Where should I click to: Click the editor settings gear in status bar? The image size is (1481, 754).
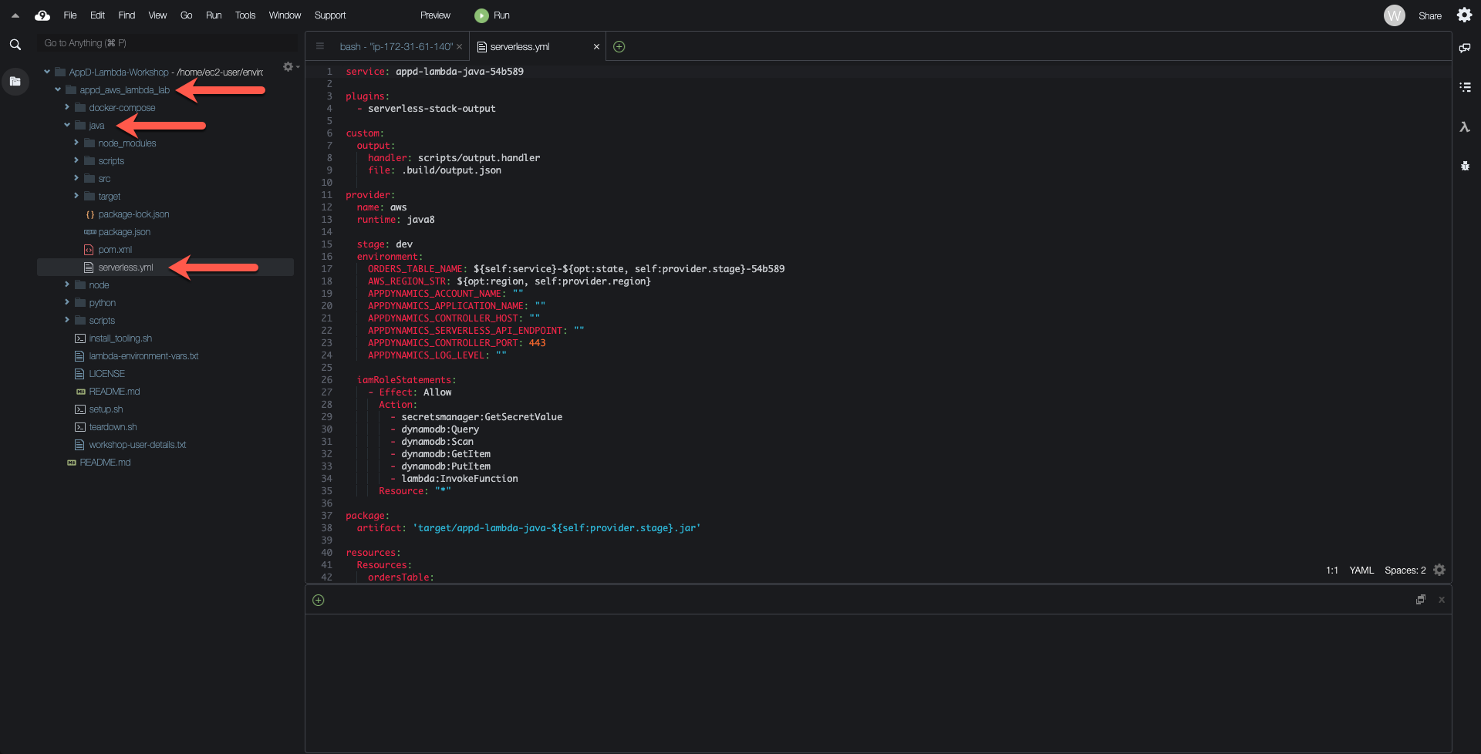tap(1439, 571)
